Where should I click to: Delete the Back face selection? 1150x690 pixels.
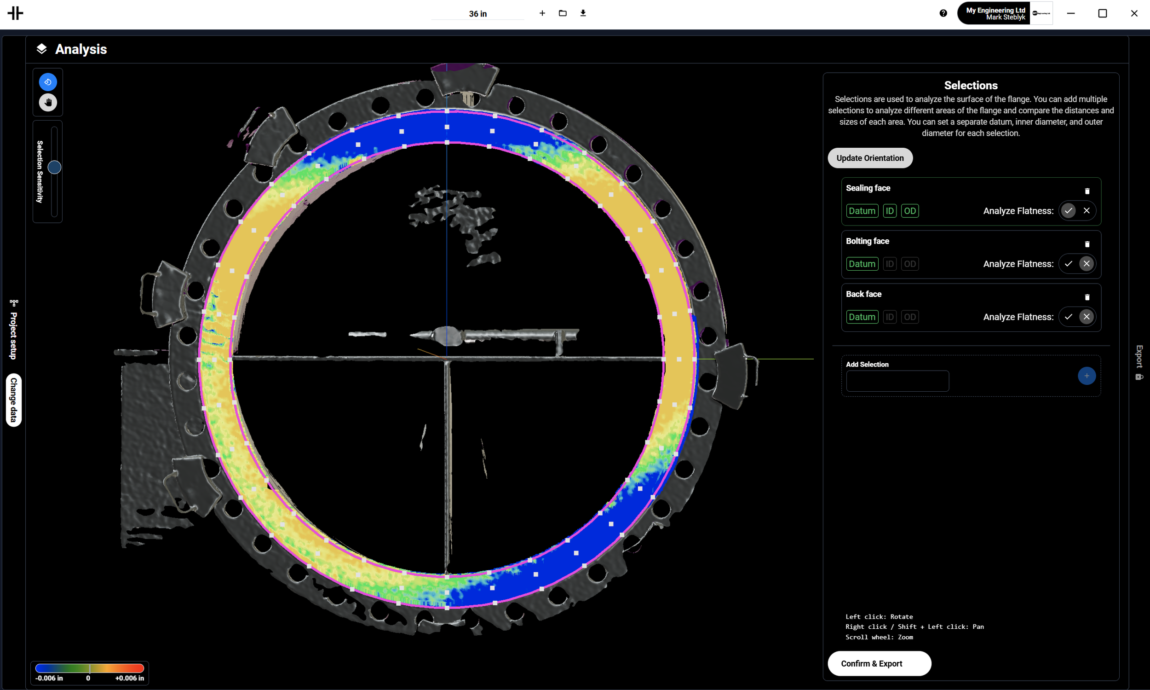(1087, 297)
